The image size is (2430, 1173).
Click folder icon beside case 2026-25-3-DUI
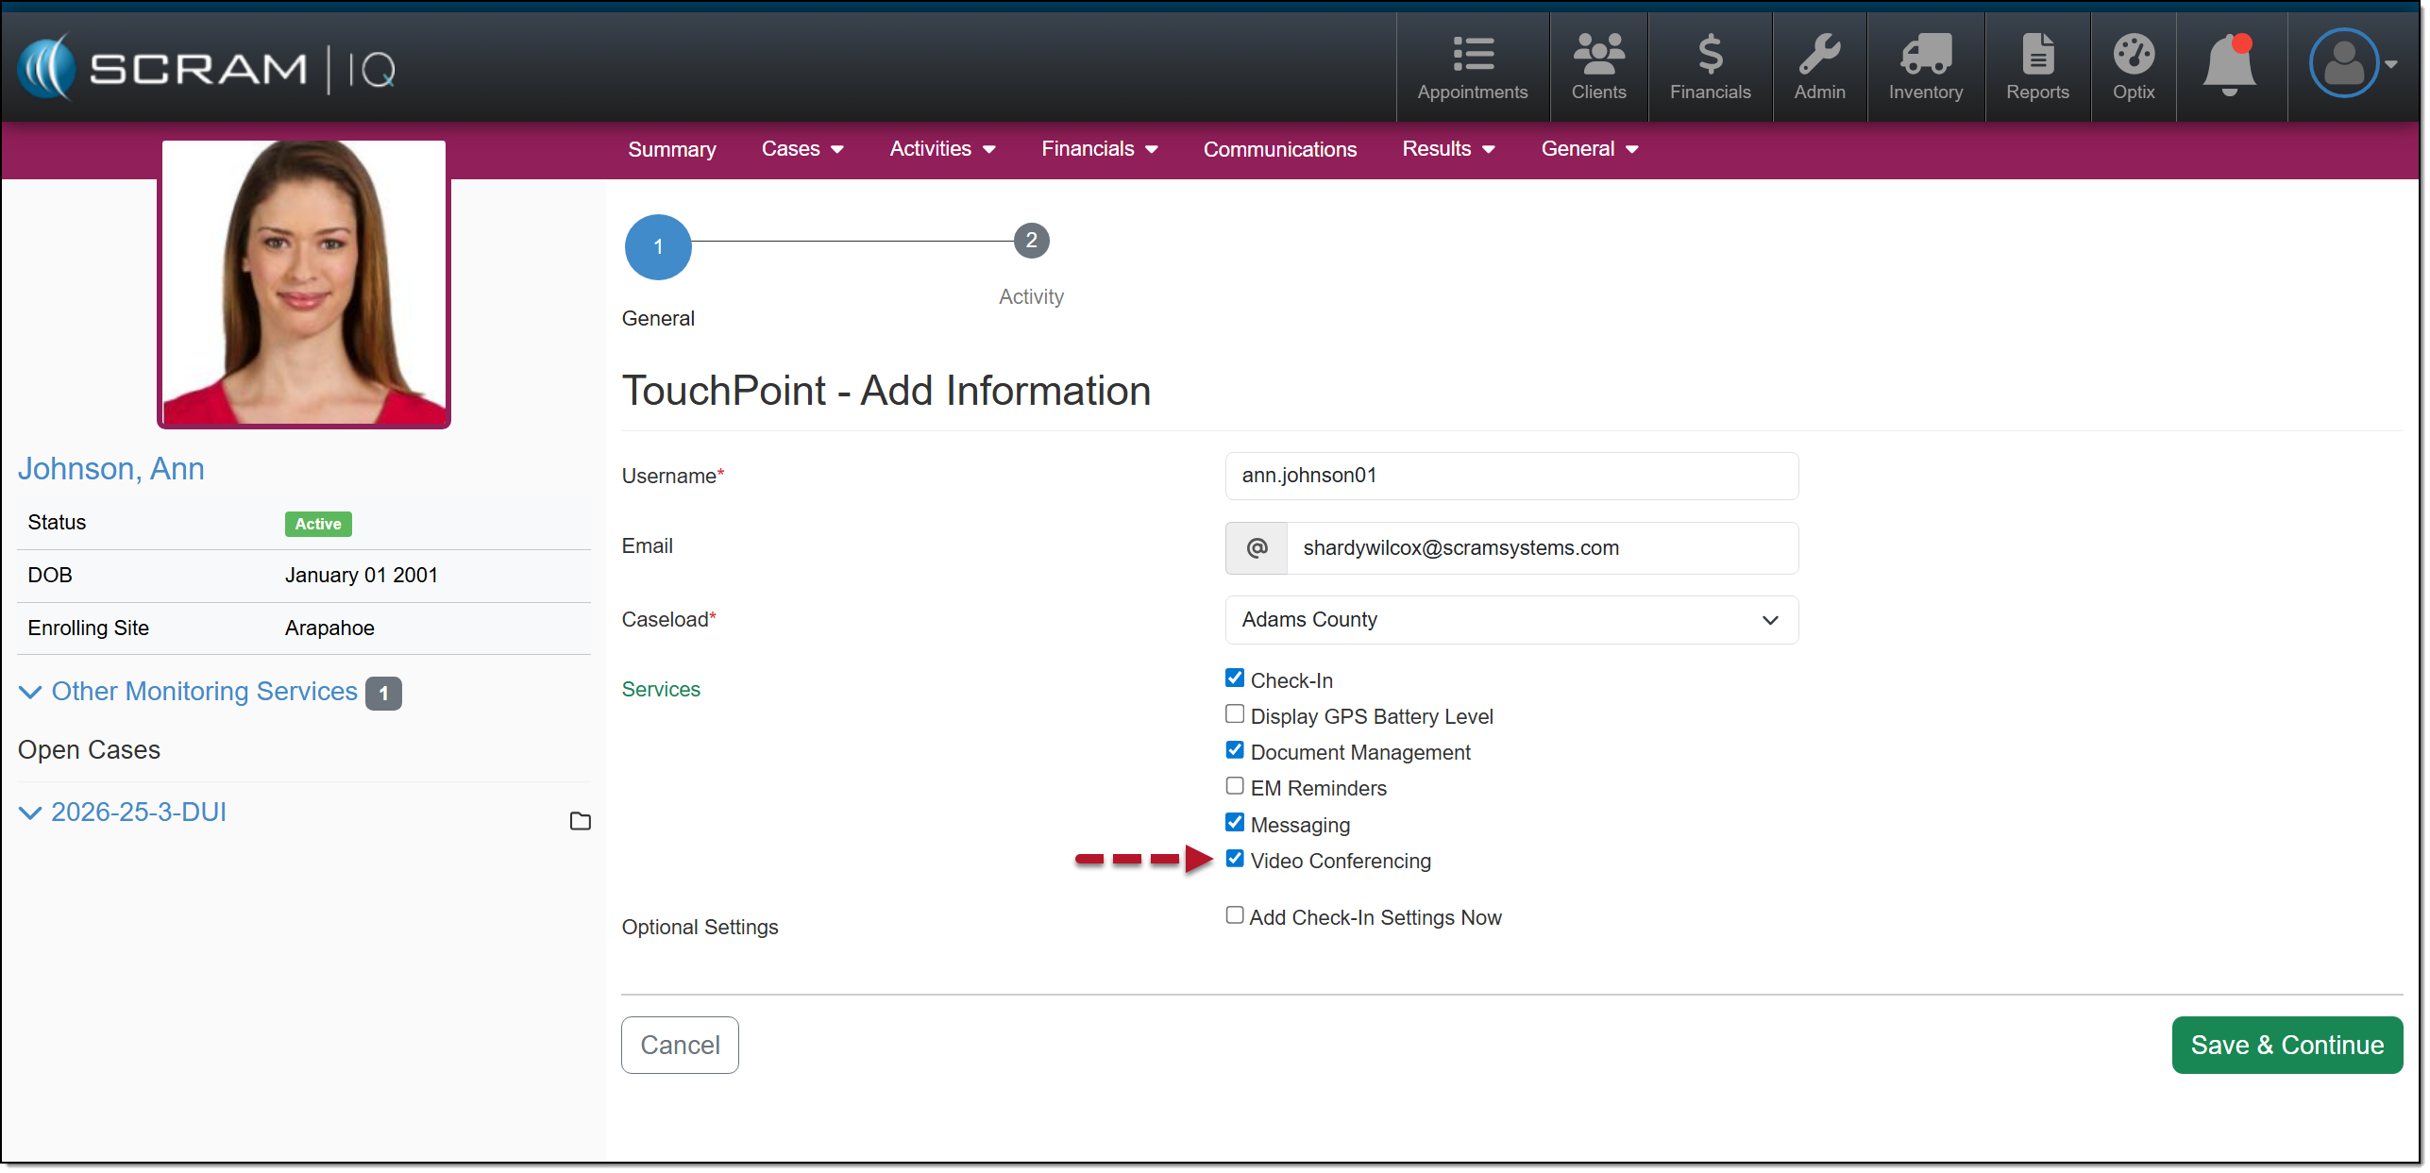580,821
